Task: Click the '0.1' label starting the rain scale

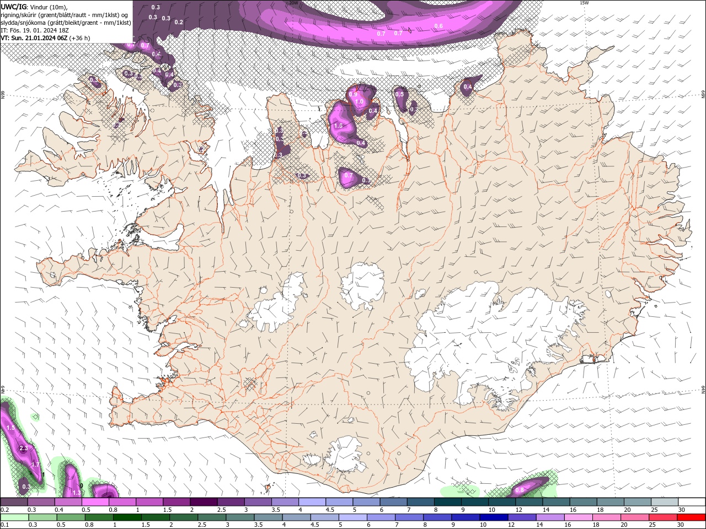Action: click(x=5, y=525)
